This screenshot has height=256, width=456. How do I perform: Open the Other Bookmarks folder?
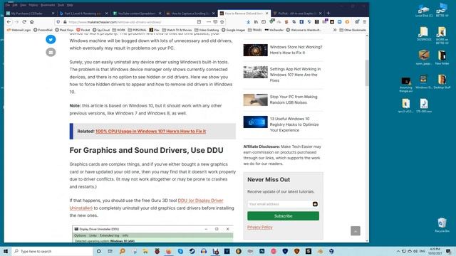[353, 30]
